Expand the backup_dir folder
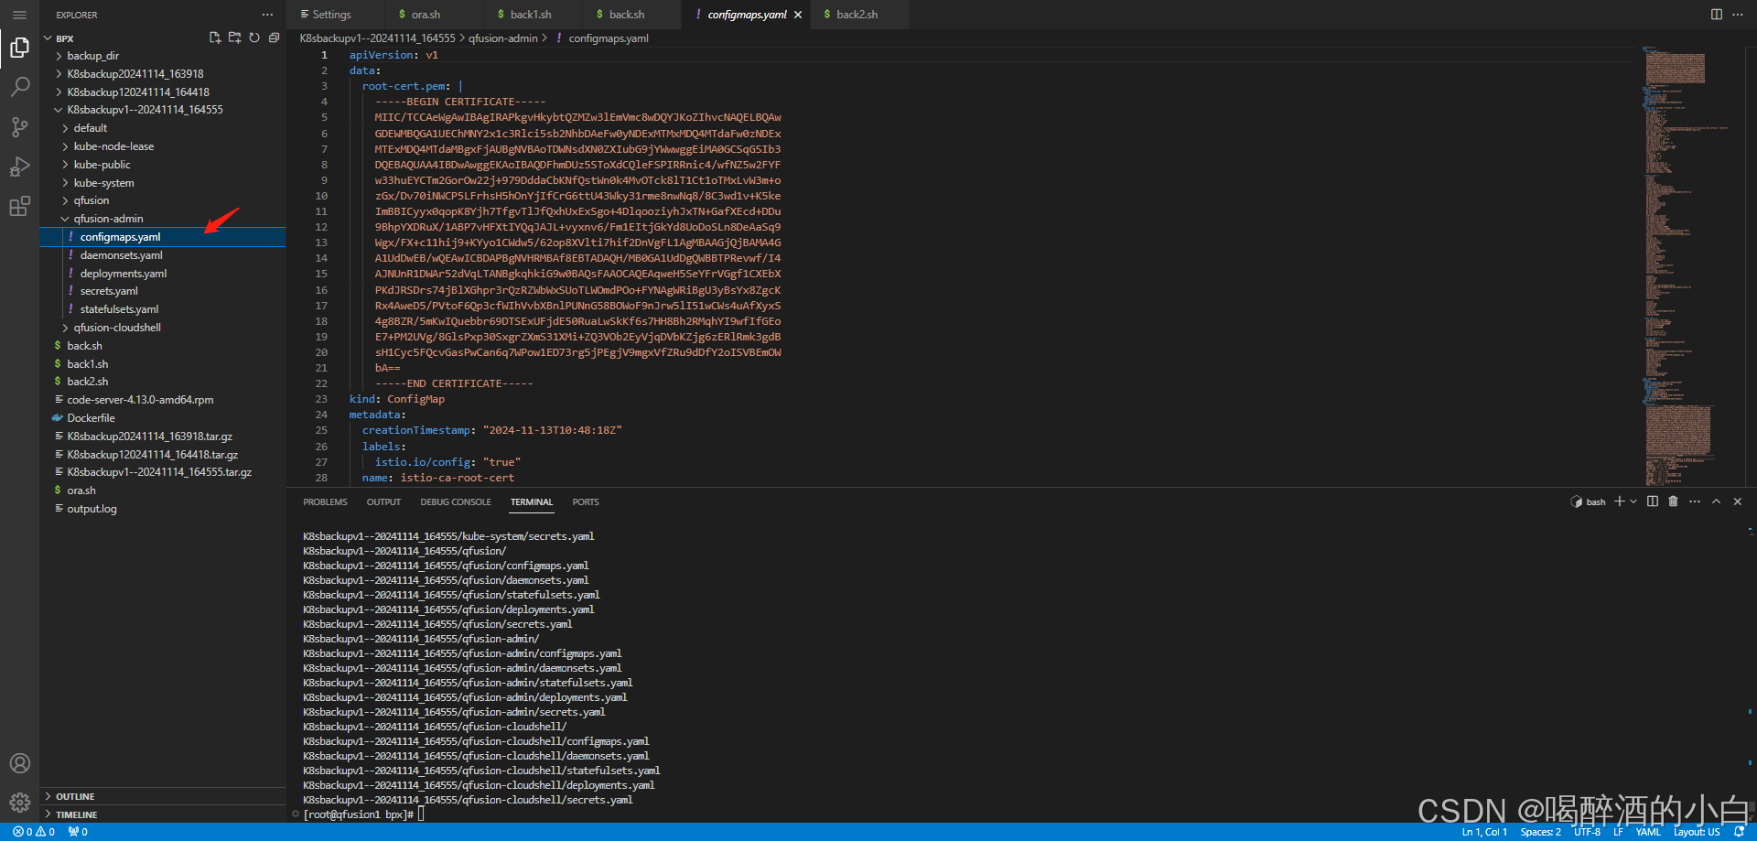Viewport: 1757px width, 841px height. (x=92, y=56)
